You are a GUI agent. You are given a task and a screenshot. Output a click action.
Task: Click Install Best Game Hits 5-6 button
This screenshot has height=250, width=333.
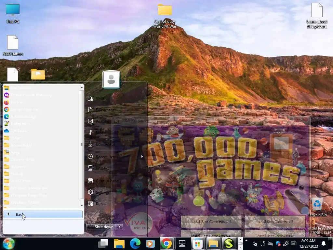[211, 234]
